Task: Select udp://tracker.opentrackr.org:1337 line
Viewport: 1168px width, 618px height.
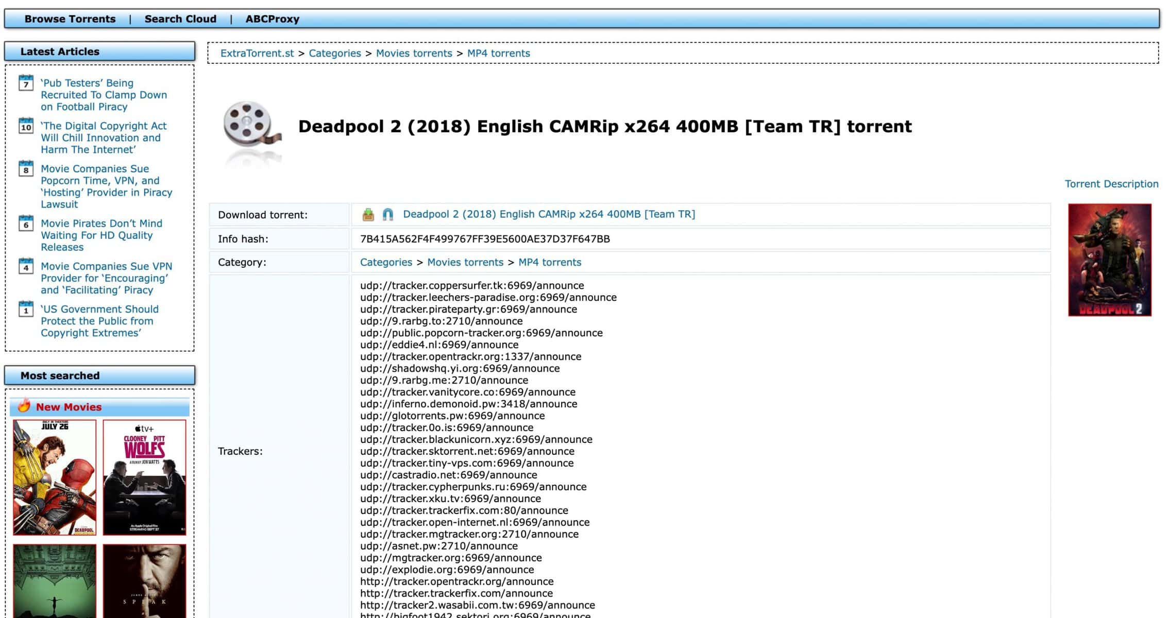Action: [x=471, y=356]
